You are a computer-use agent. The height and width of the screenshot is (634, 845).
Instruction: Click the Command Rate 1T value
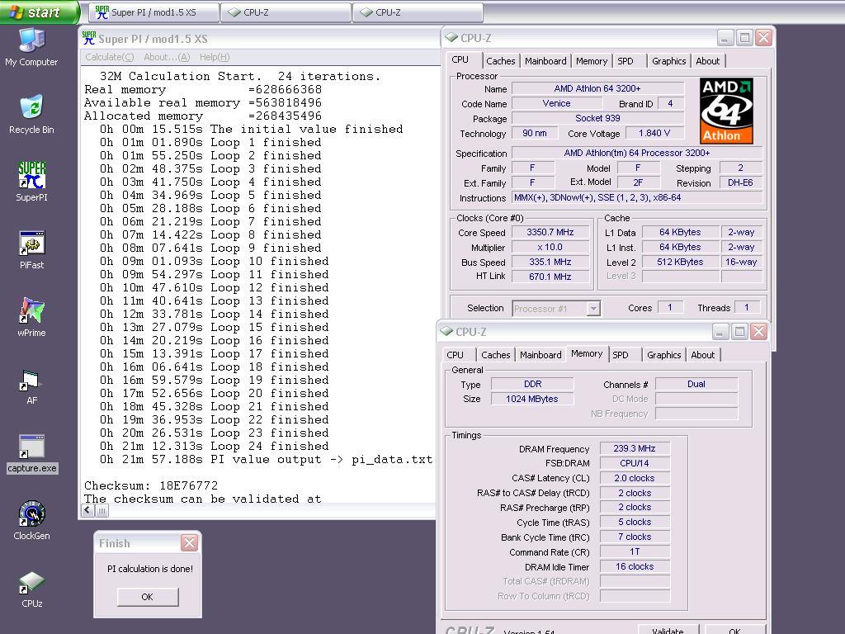click(635, 552)
